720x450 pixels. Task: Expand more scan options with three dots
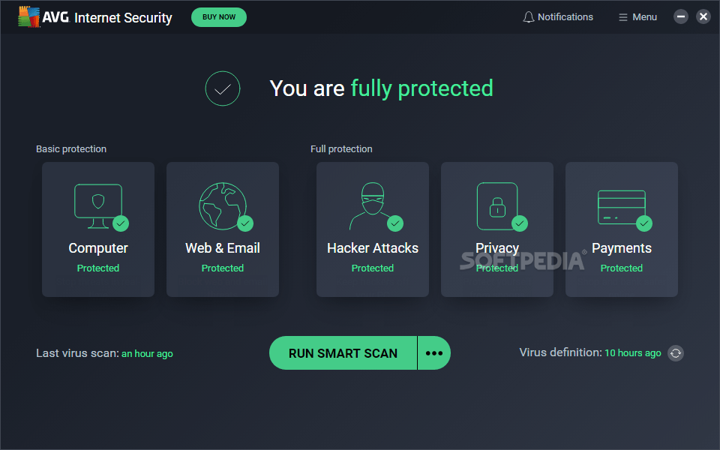tap(434, 353)
